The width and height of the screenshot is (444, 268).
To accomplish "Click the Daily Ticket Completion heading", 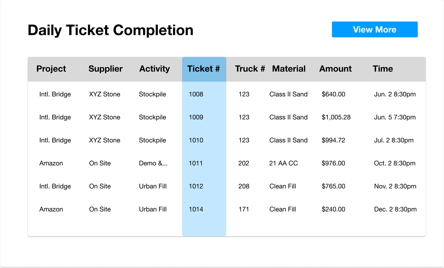I will click(x=110, y=30).
